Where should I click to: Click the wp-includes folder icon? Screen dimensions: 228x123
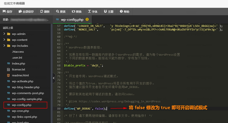[8, 46]
